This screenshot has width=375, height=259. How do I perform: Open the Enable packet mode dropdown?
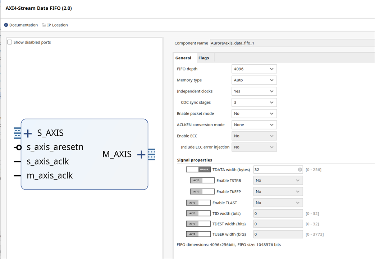point(254,113)
